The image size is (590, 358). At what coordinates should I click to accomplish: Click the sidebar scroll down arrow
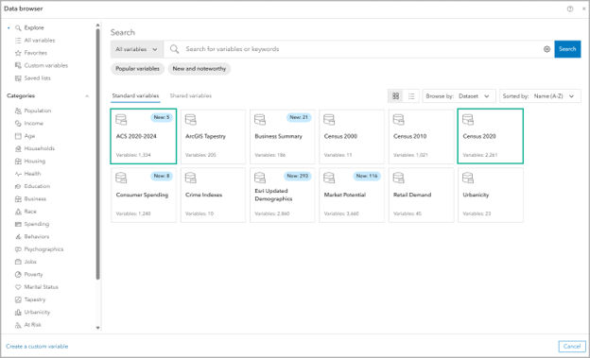(97, 328)
